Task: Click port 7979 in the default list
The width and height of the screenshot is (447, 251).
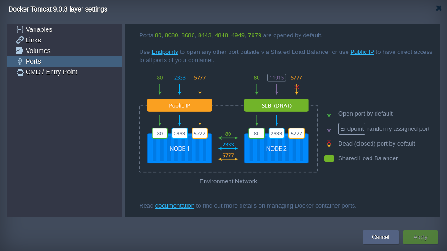Action: tap(254, 35)
